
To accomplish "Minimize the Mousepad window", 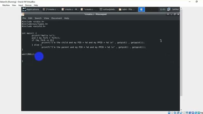I will pyautogui.click(x=171, y=15).
